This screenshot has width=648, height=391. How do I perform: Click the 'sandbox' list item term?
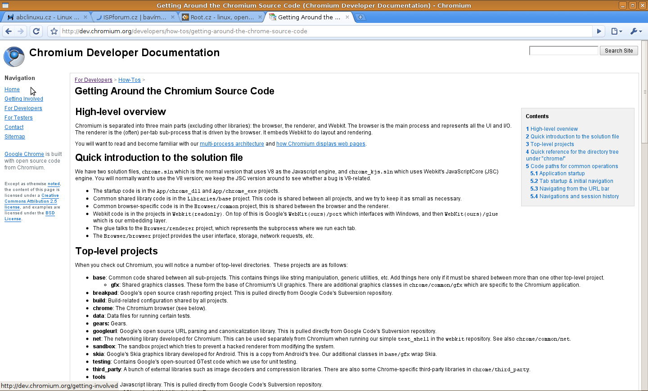pyautogui.click(x=104, y=347)
